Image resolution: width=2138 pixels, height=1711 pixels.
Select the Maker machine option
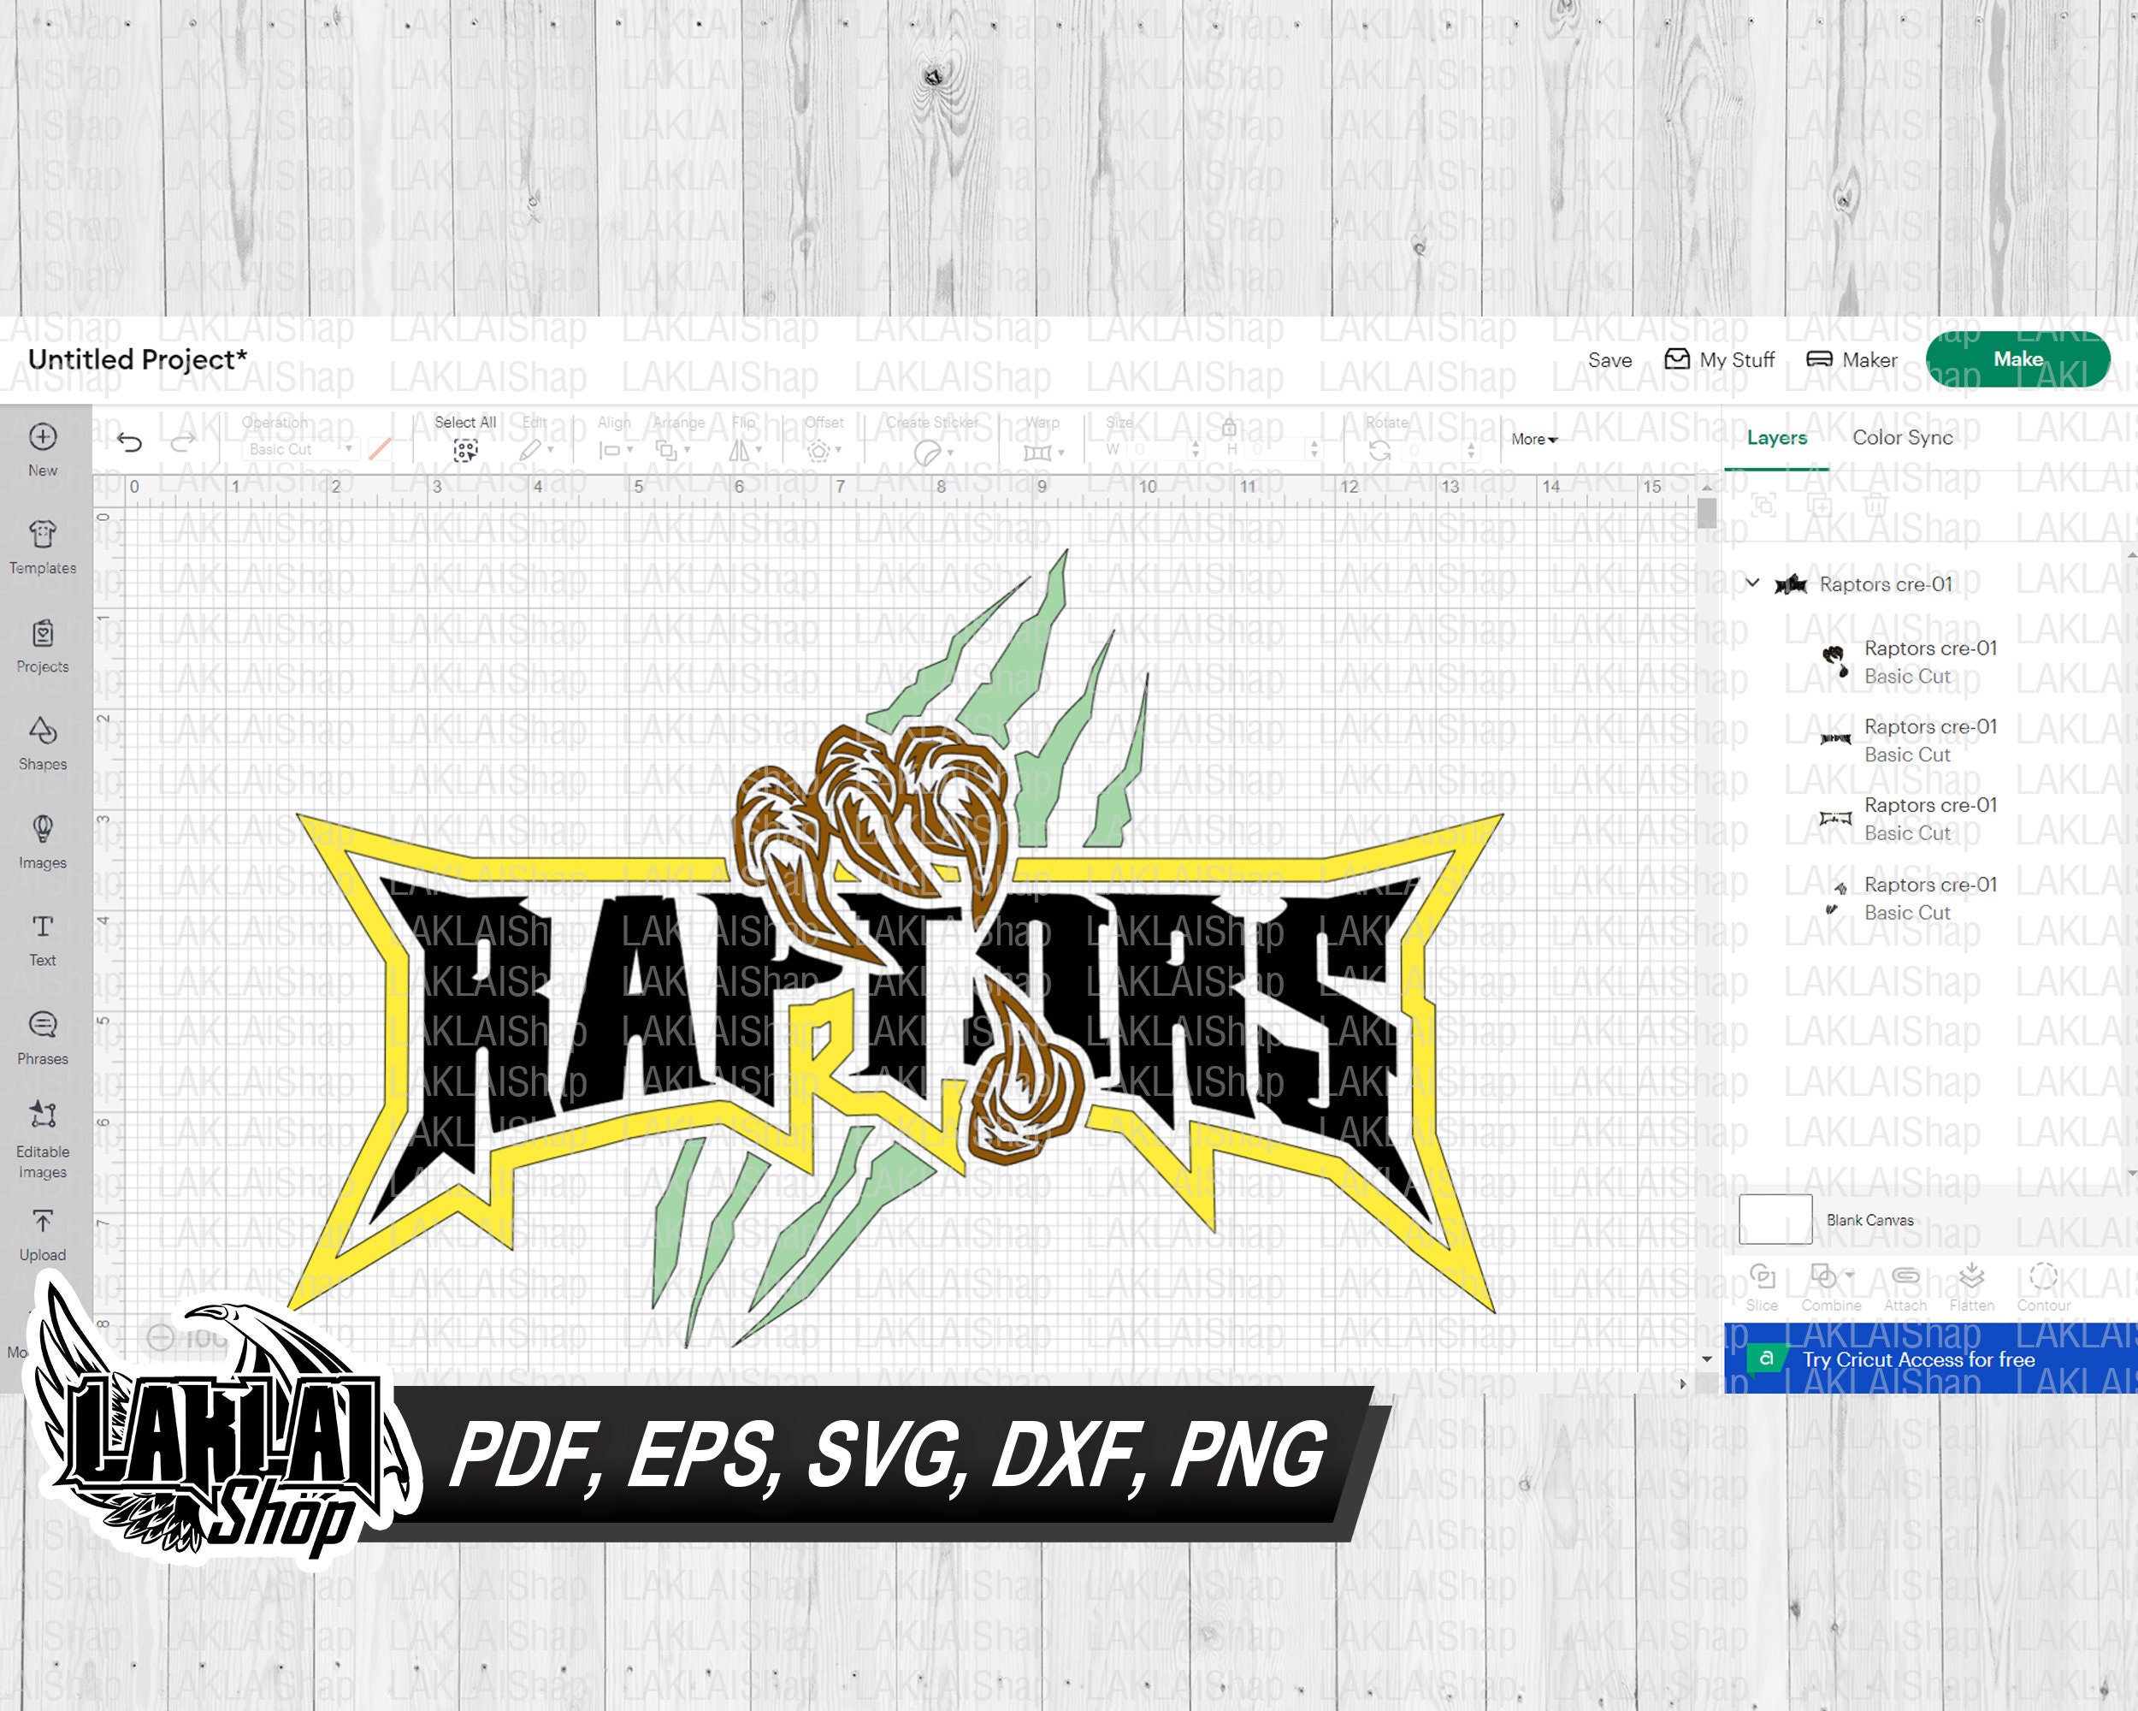pos(1852,359)
